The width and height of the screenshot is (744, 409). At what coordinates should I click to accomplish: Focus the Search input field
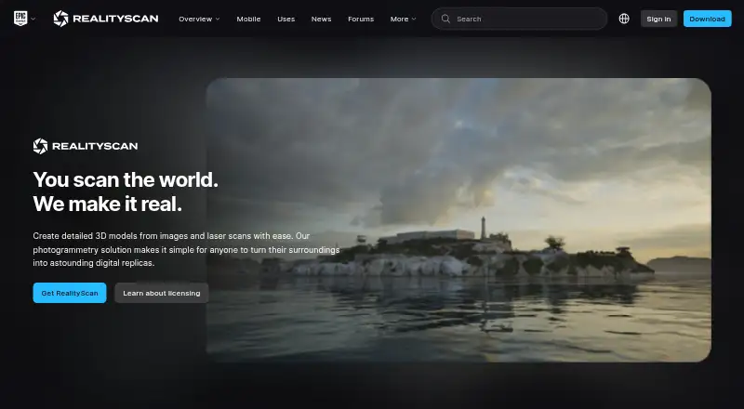[x=519, y=19]
